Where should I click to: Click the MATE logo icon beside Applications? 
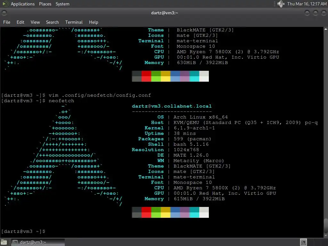5,4
